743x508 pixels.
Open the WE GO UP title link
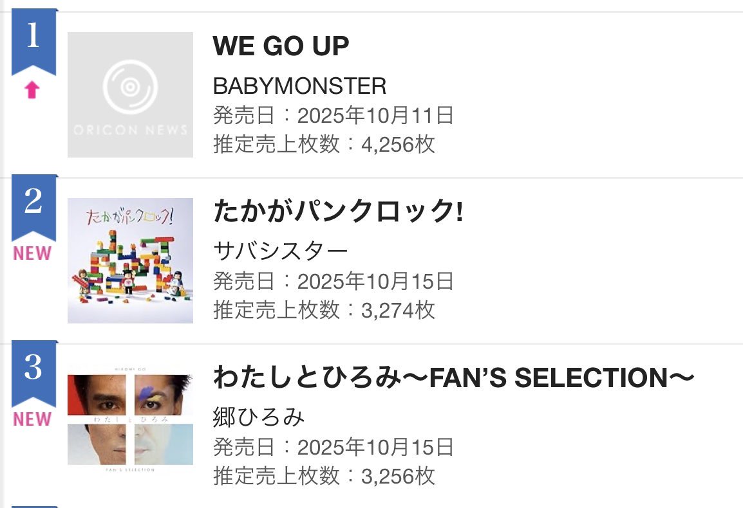[x=281, y=46]
